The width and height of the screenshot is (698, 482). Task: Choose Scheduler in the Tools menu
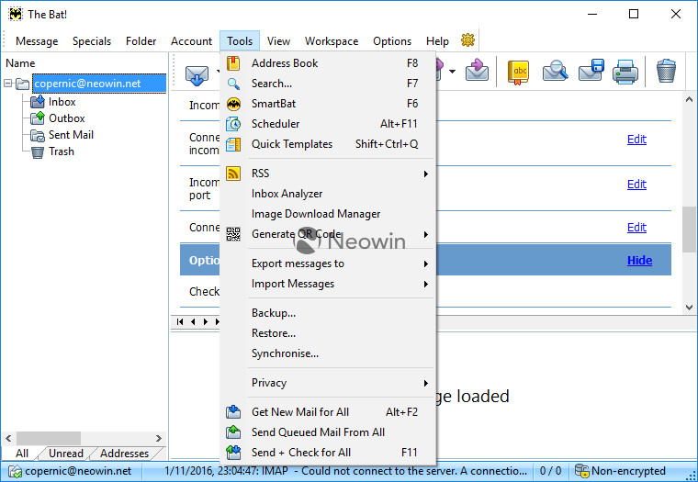click(276, 124)
